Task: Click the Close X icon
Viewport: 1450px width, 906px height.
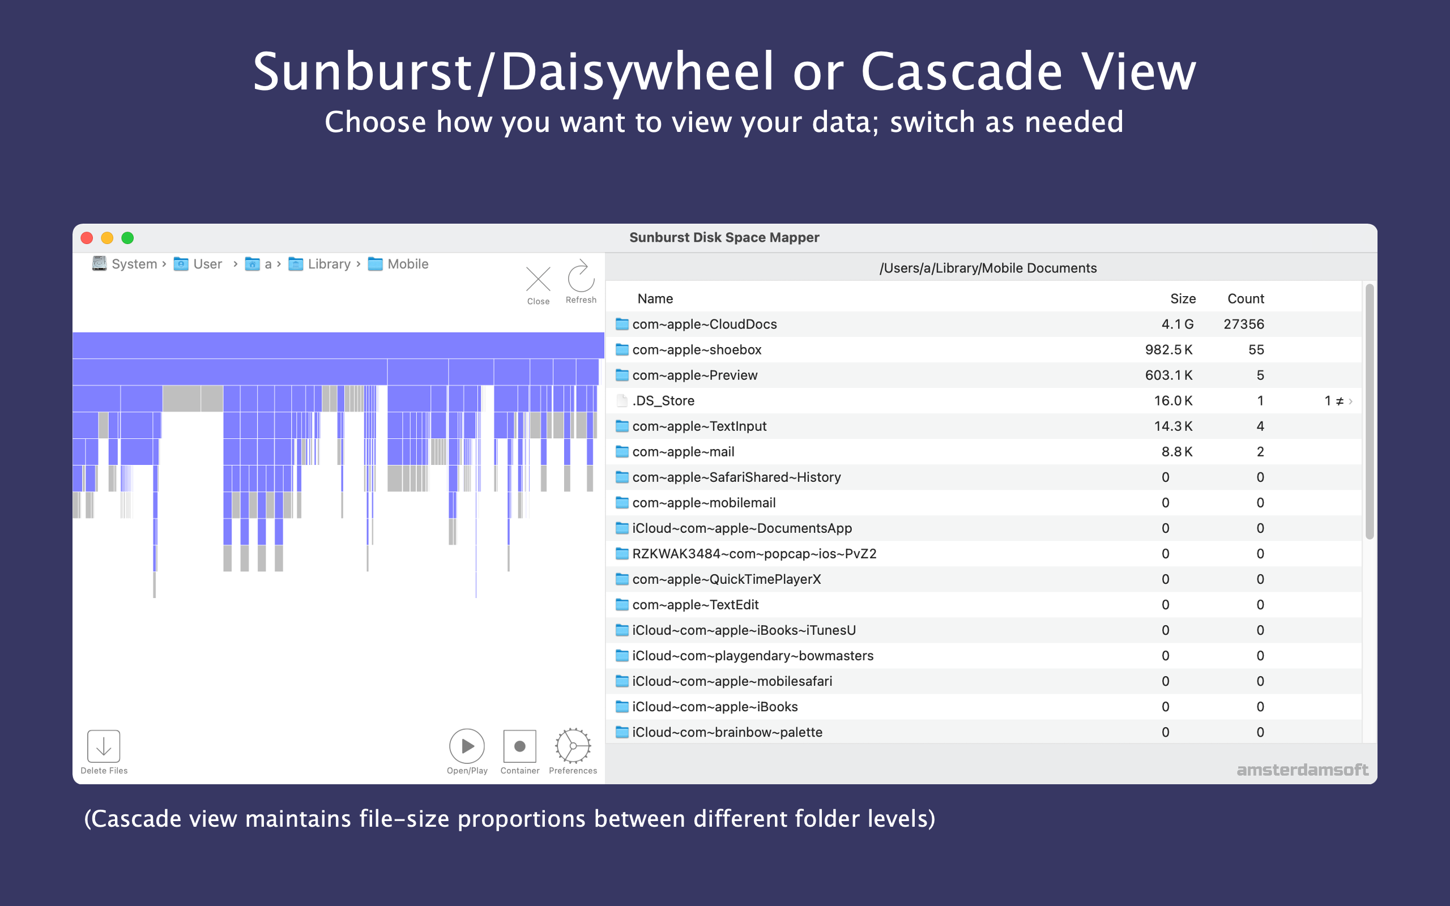Action: tap(538, 279)
